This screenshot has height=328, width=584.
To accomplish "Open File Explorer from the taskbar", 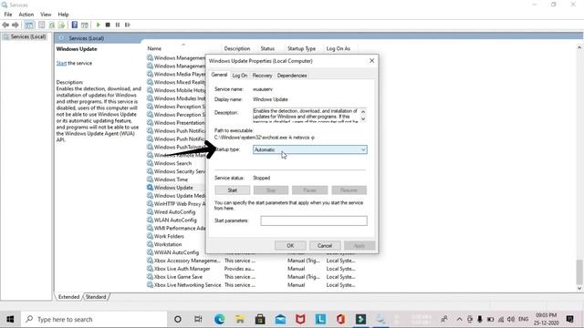I will click(x=240, y=319).
